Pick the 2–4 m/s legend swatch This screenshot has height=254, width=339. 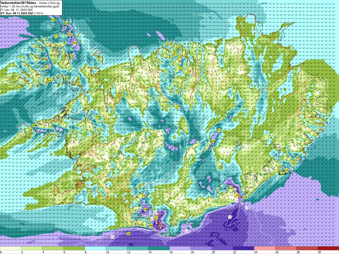click(32, 248)
